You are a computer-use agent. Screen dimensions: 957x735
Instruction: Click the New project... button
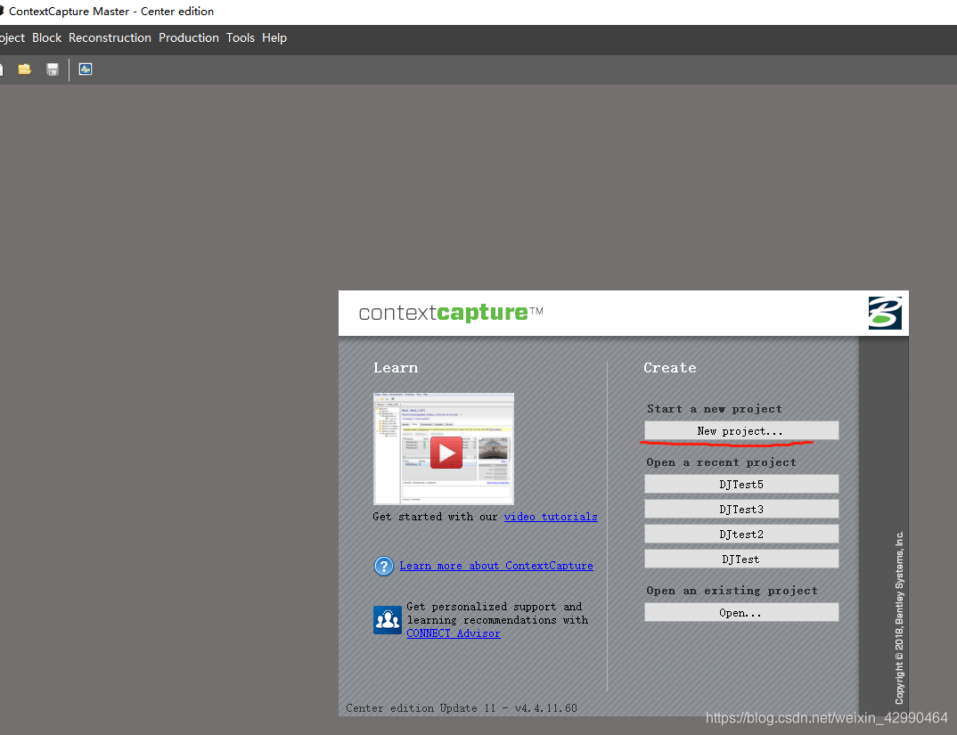click(741, 430)
